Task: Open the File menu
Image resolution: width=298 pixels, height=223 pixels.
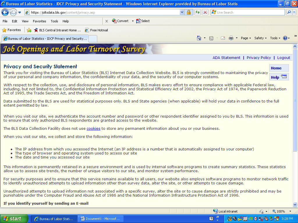Action: (5, 21)
